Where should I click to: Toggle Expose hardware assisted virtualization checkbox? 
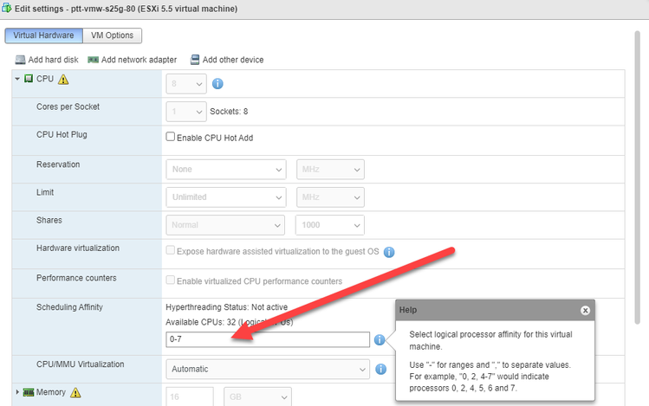pyautogui.click(x=170, y=250)
